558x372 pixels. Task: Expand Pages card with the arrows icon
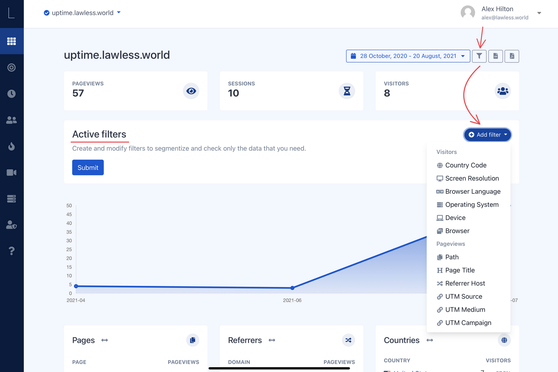[104, 340]
